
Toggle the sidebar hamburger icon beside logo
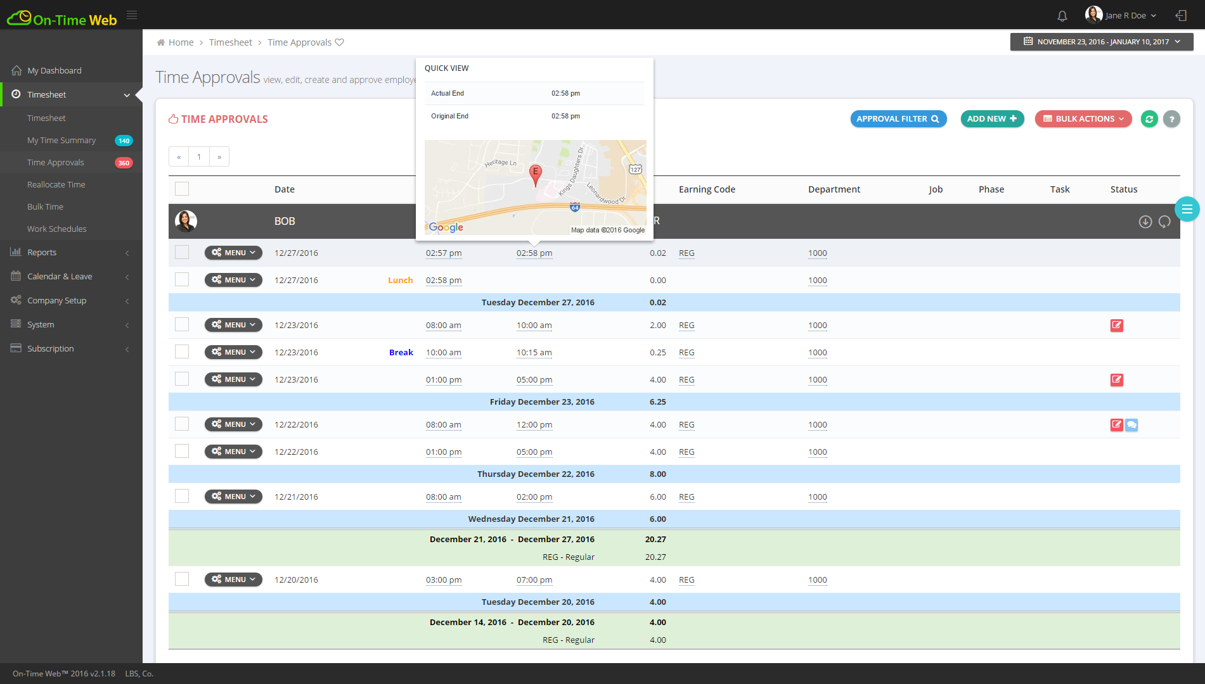click(x=132, y=15)
